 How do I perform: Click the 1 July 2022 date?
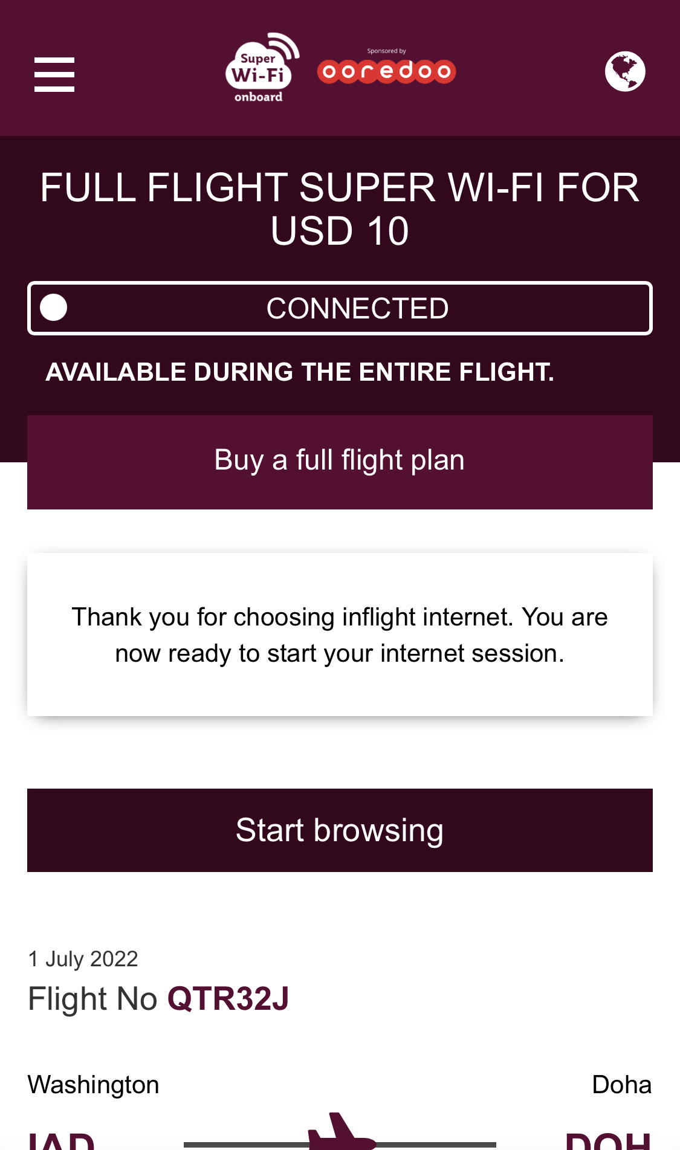83,959
